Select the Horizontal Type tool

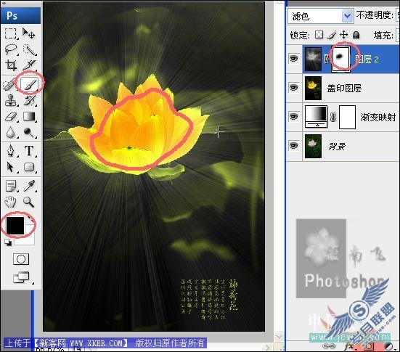(x=29, y=151)
